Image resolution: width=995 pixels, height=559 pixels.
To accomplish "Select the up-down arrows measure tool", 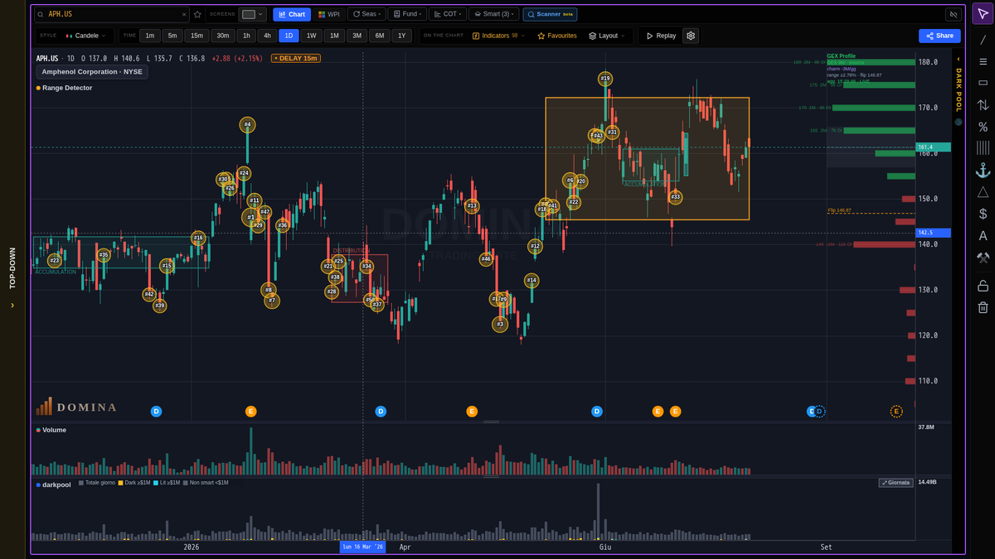I will coord(983,105).
